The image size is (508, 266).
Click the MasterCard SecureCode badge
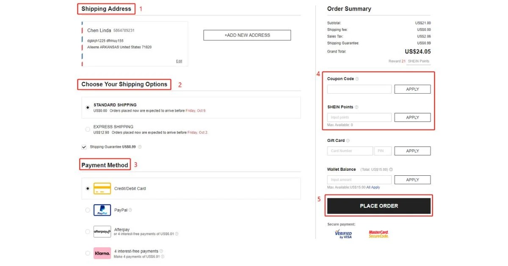(379, 233)
